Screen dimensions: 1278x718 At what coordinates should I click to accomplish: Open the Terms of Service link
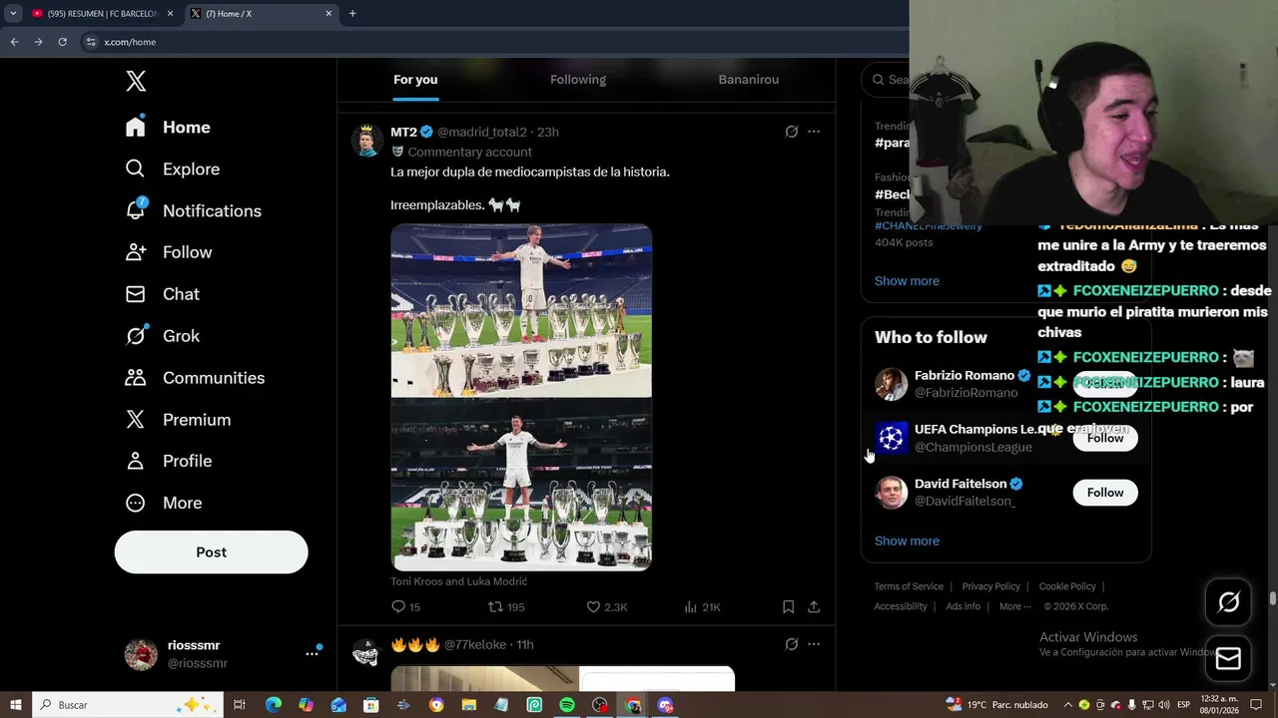(909, 586)
